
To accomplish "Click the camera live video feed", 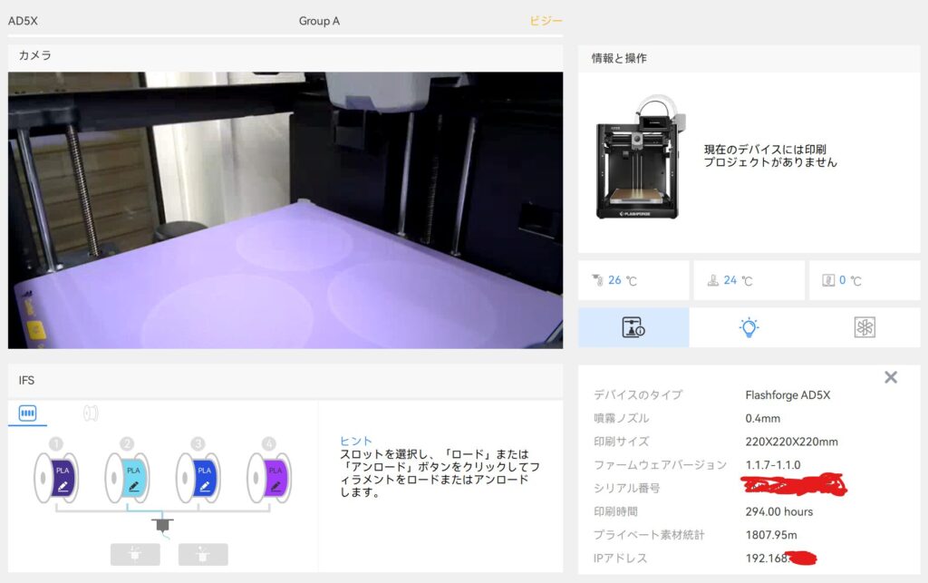I will (x=285, y=210).
